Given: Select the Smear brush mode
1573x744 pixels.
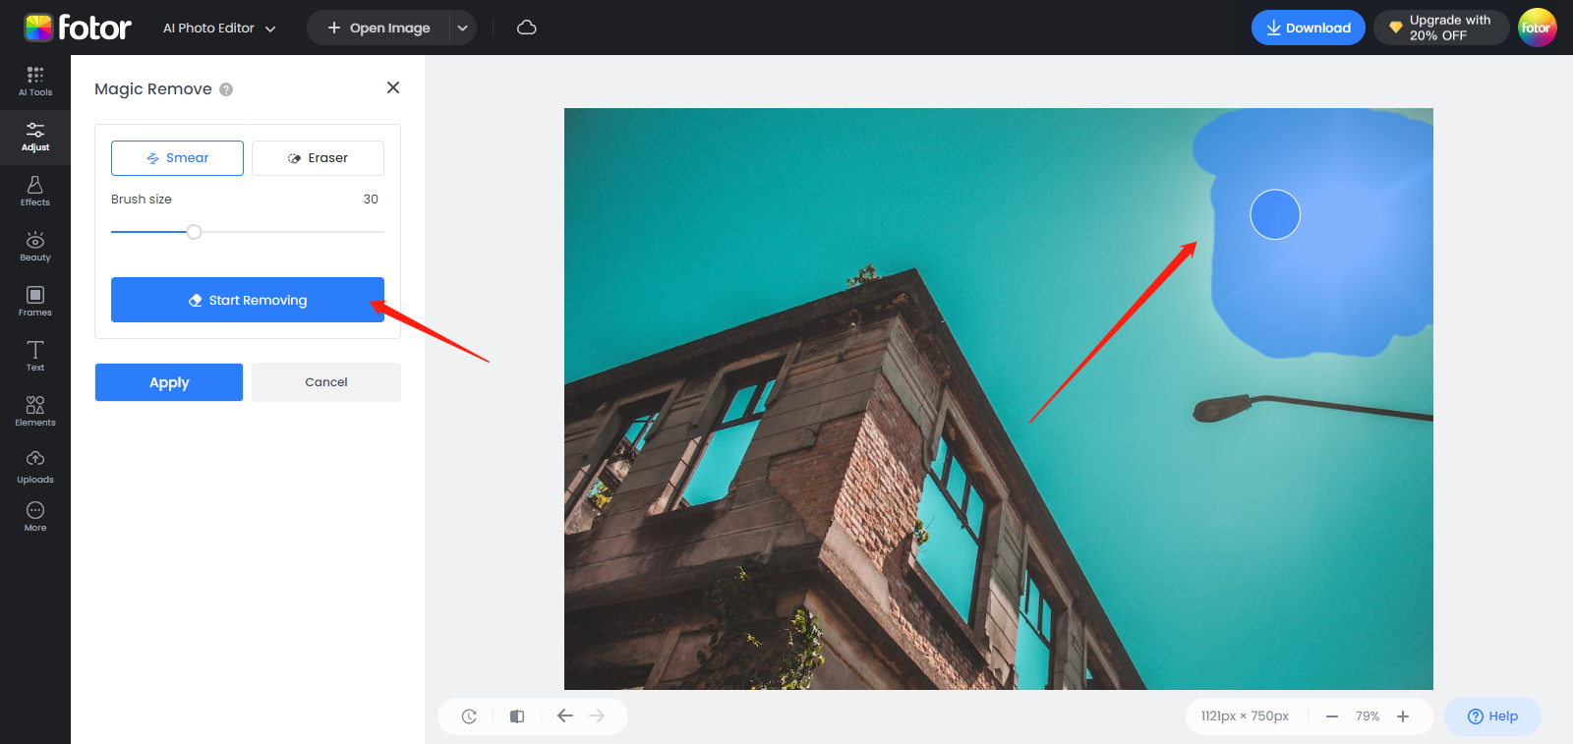Looking at the screenshot, I should (177, 158).
